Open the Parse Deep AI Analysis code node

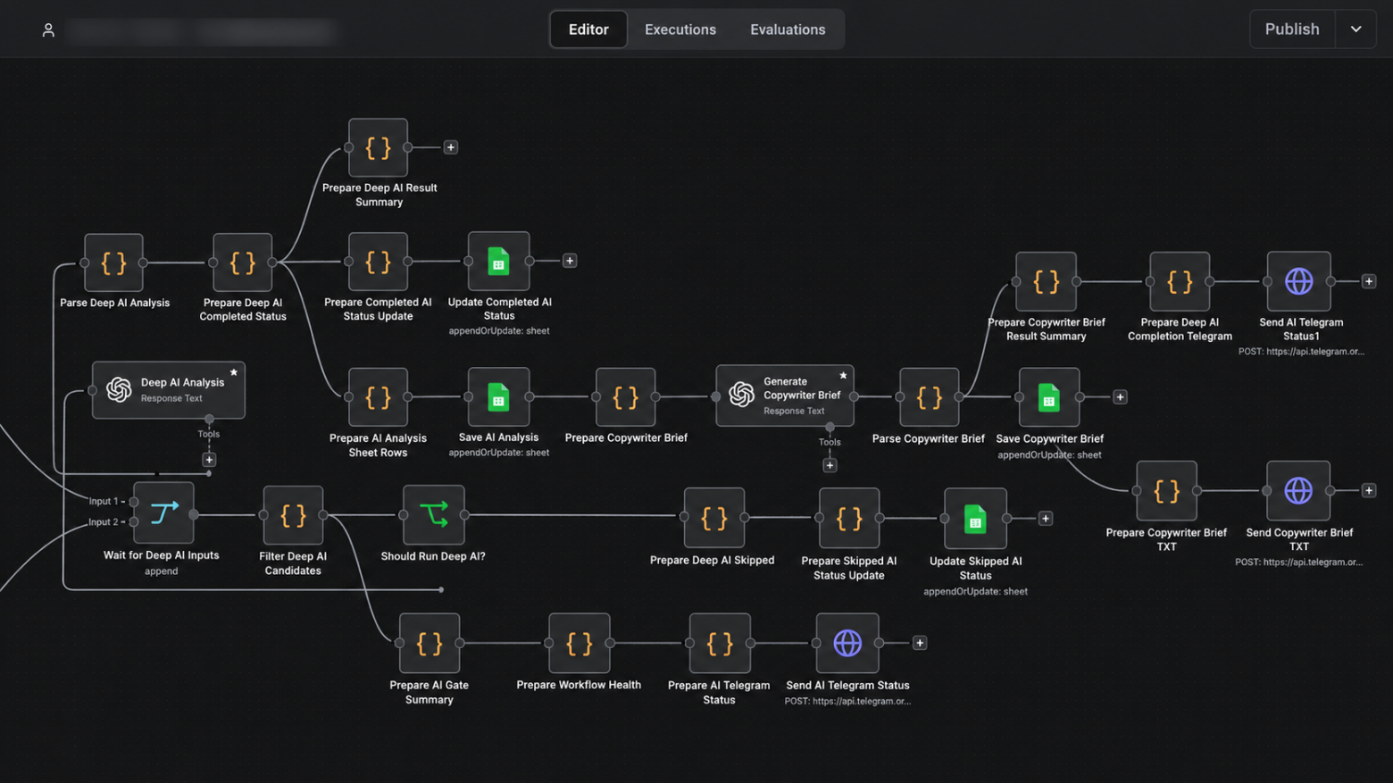coord(113,262)
